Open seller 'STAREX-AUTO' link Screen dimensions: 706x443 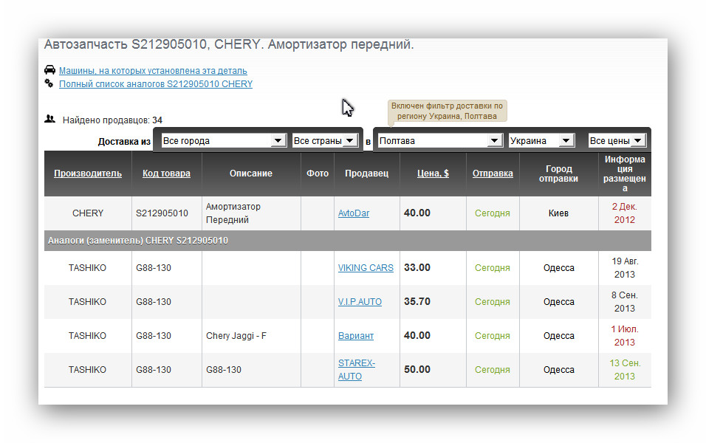click(357, 370)
